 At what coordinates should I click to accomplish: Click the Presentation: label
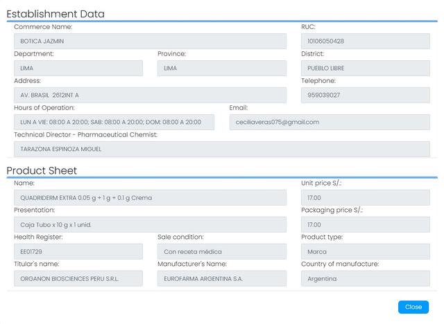point(34,210)
